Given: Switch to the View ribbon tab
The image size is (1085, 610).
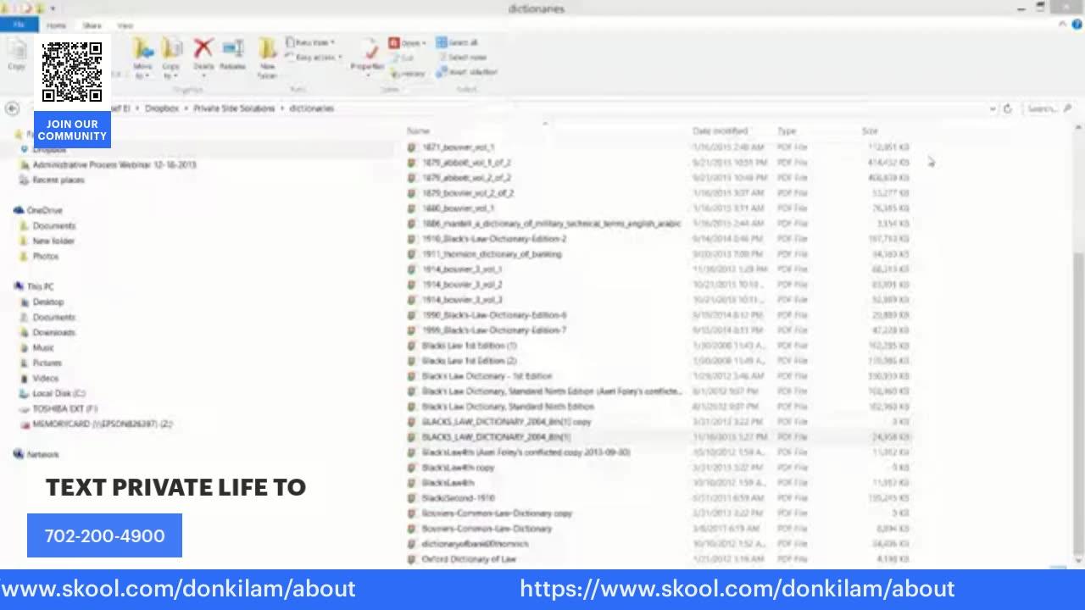Looking at the screenshot, I should click(125, 25).
